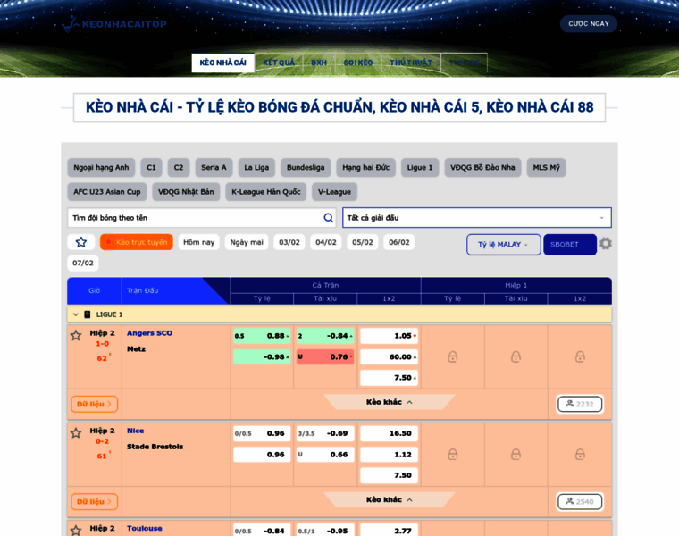Expand Kèo khác for Angers SCO match
Viewport: 679px width, 536px height.
[389, 402]
